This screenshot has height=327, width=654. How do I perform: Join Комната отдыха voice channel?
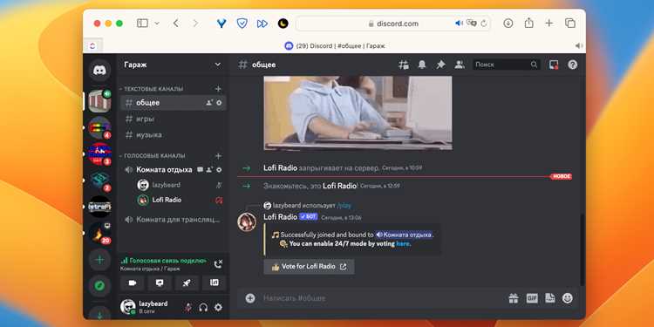[164, 170]
